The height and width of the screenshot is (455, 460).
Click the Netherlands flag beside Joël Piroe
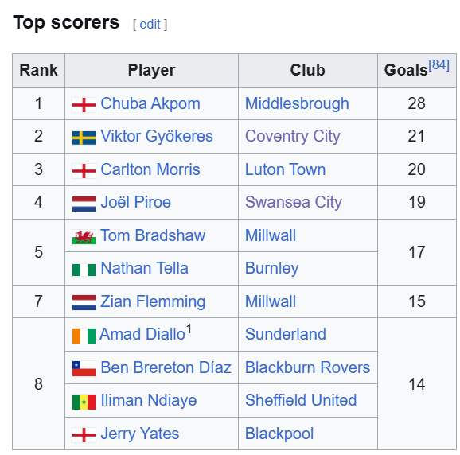(x=84, y=204)
